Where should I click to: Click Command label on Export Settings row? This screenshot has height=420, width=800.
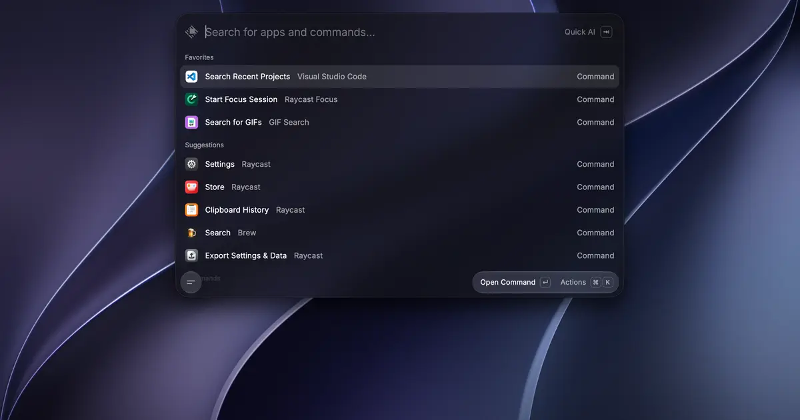595,255
